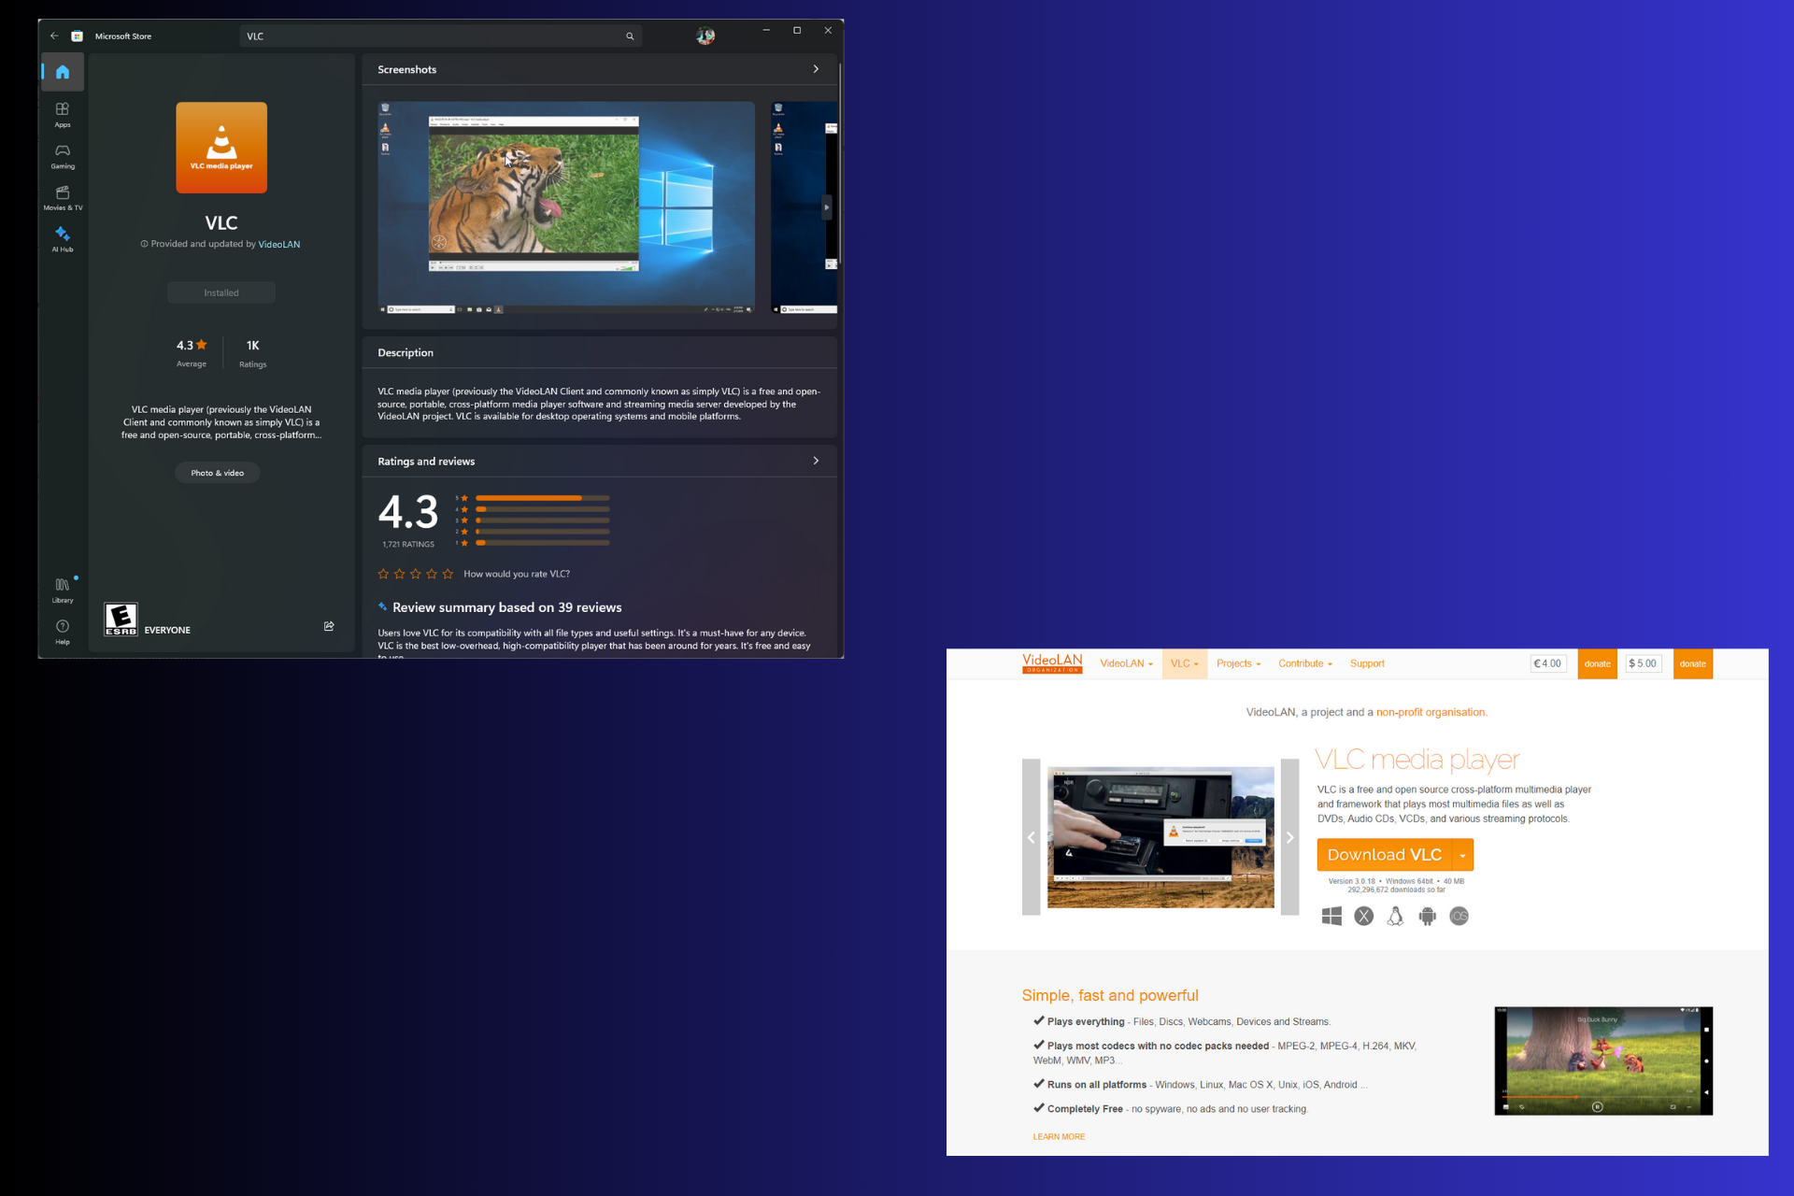Click the Donate orange button on VideoLAN site
Image resolution: width=1794 pixels, height=1196 pixels.
(x=1597, y=663)
